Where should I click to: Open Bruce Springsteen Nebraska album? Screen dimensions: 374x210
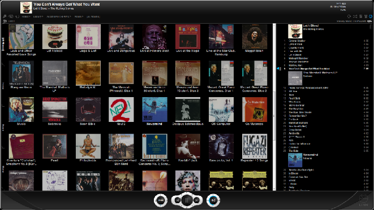pyautogui.click(x=55, y=110)
